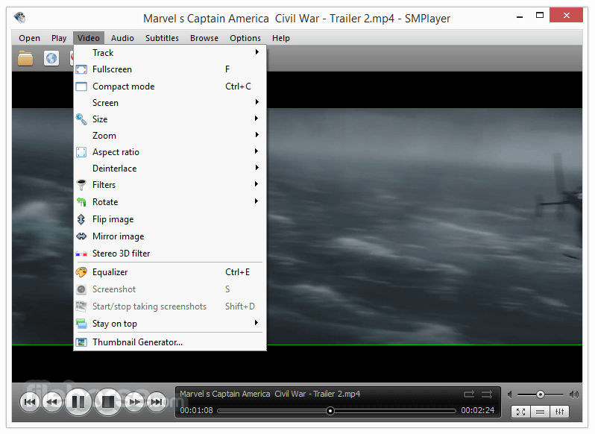
Task: Toggle Compact mode option
Action: click(x=170, y=87)
